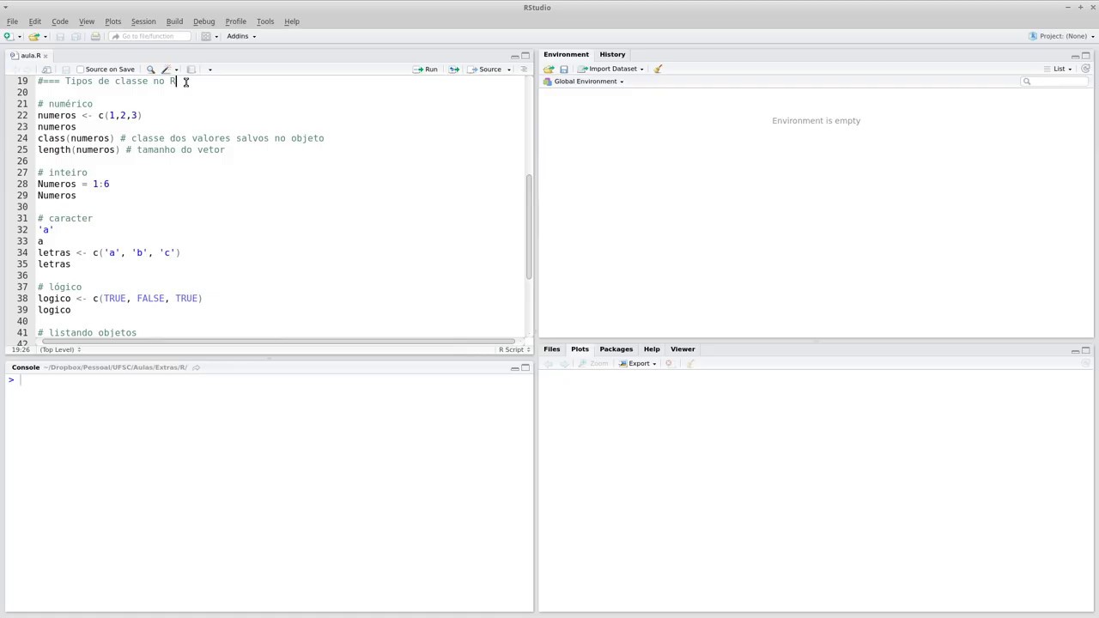
Task: Close the aula.R tab
Action: pos(46,56)
